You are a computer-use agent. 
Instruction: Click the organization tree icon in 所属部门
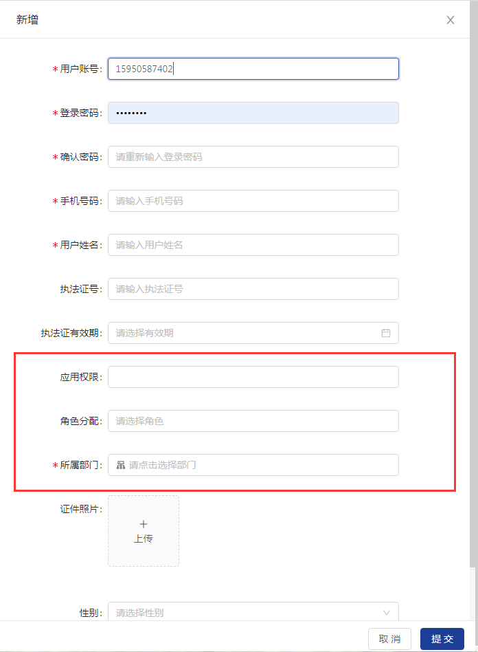click(121, 465)
